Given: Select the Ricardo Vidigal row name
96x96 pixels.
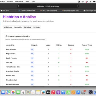Looking at the screenshot, I should click(11, 80).
